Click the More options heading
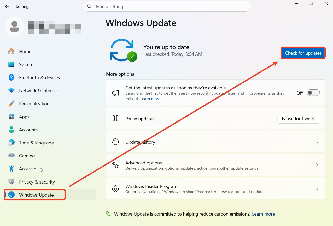The width and height of the screenshot is (333, 226). [x=120, y=74]
